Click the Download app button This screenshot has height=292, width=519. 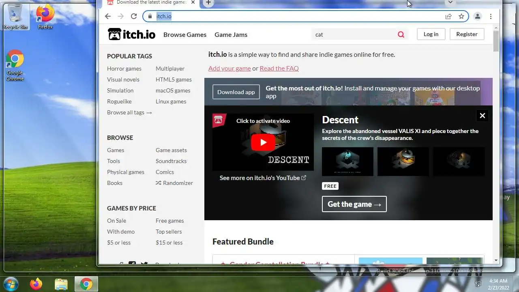pyautogui.click(x=236, y=92)
